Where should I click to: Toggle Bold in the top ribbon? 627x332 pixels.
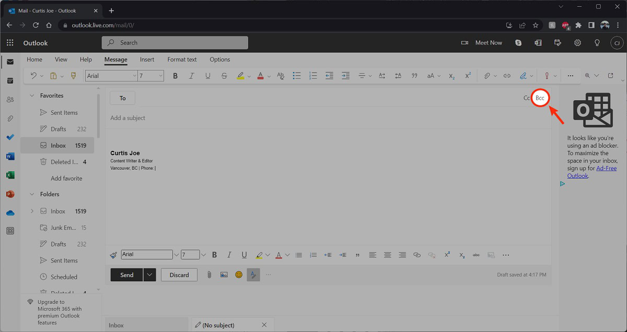coord(175,76)
